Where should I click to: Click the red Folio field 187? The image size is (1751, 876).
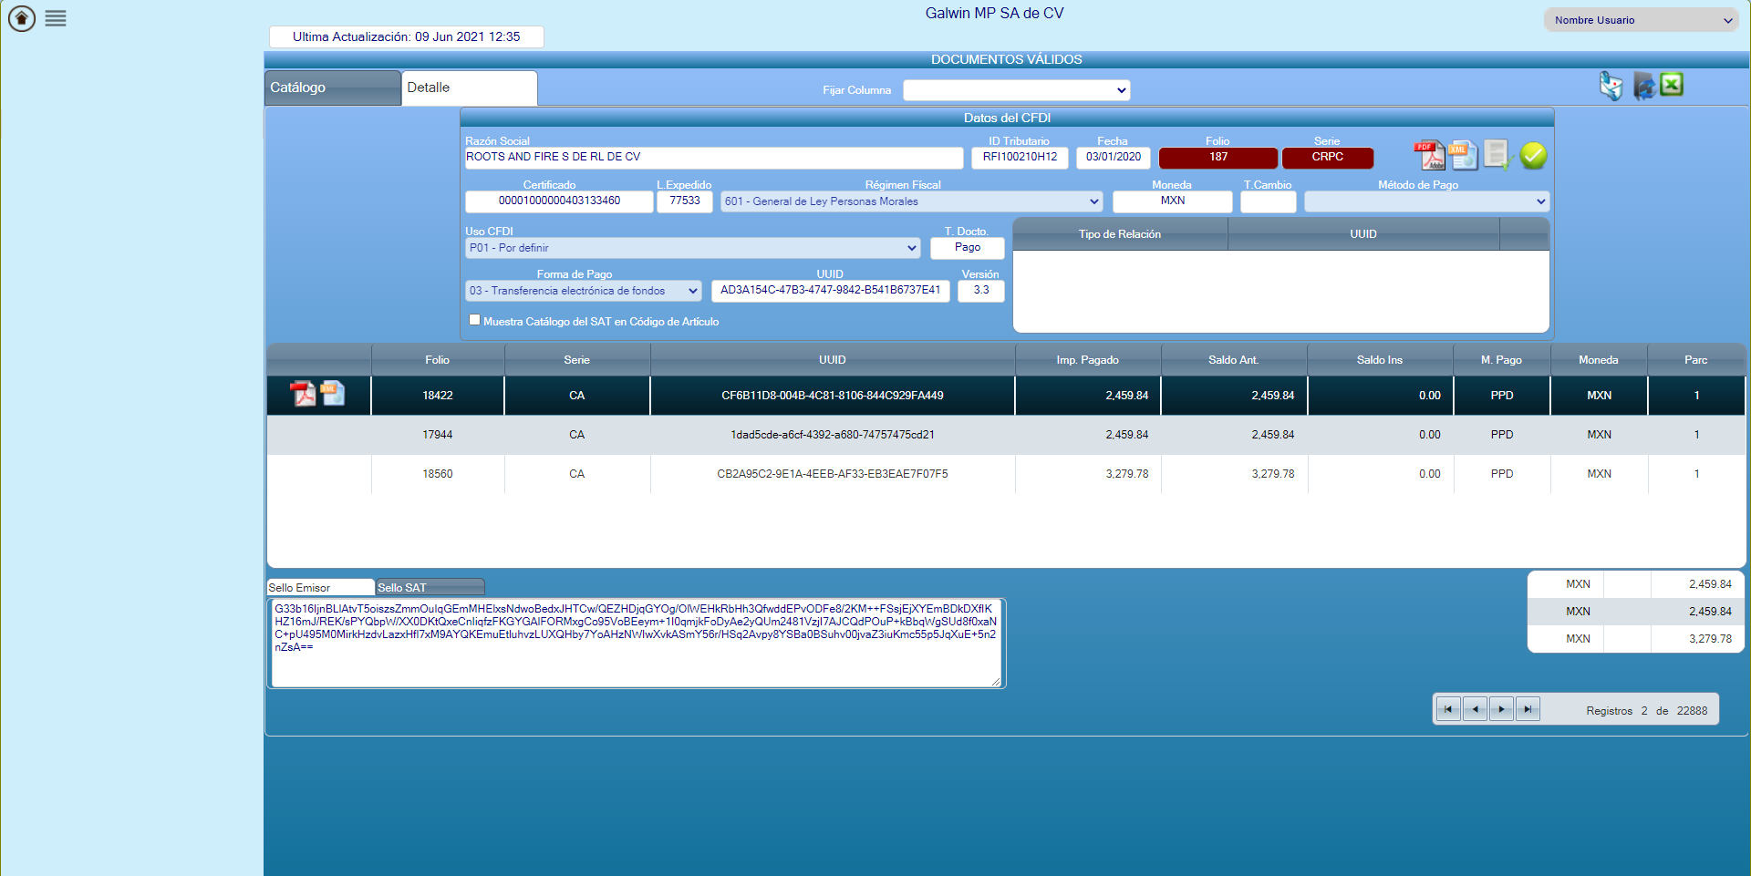[1218, 158]
